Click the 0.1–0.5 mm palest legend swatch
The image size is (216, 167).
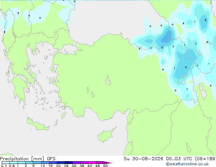[6, 163]
